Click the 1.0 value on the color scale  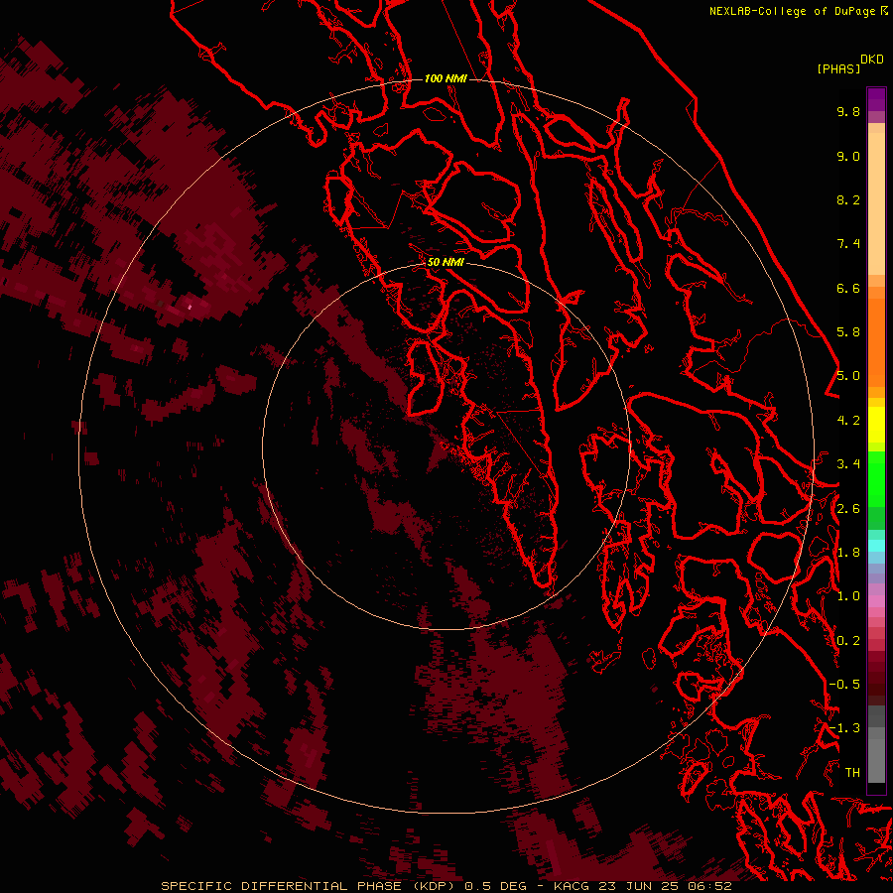coord(848,596)
